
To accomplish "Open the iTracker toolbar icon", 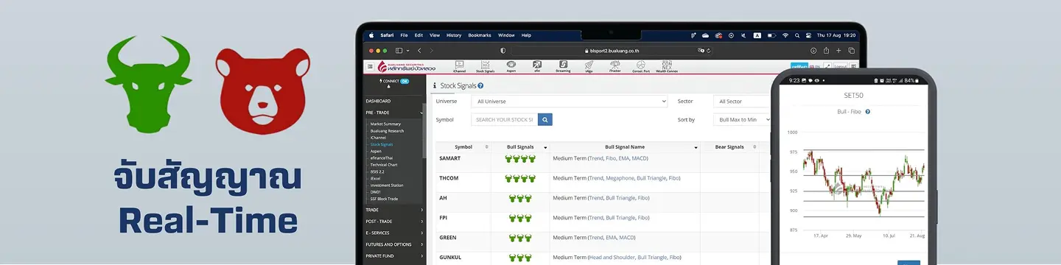I will pyautogui.click(x=614, y=66).
